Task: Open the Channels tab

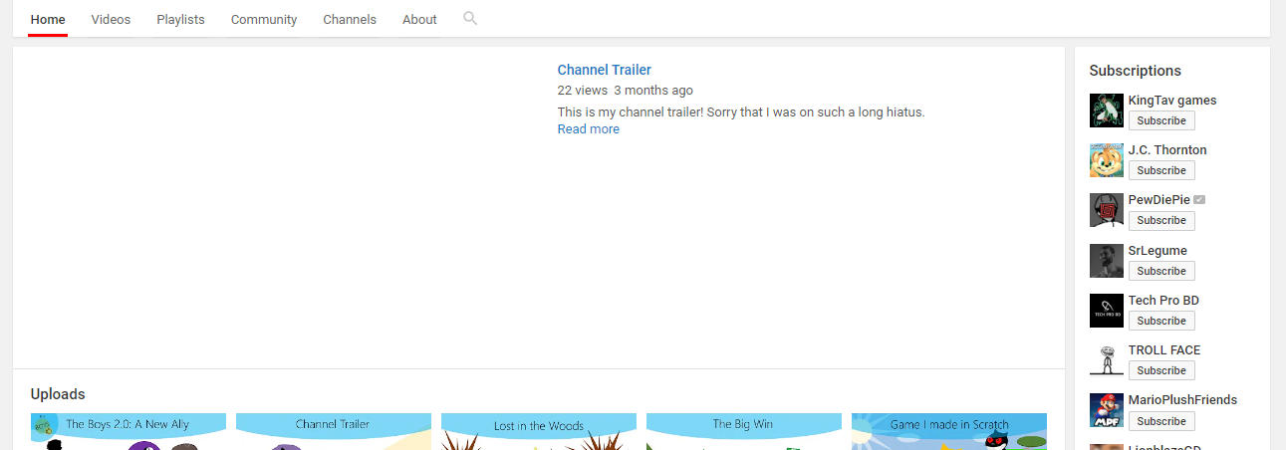Action: tap(350, 19)
